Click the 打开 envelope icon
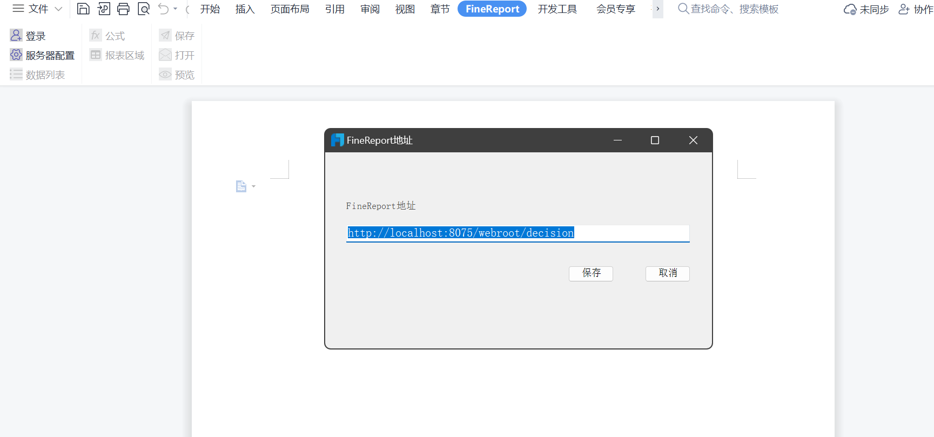934x437 pixels. [165, 55]
